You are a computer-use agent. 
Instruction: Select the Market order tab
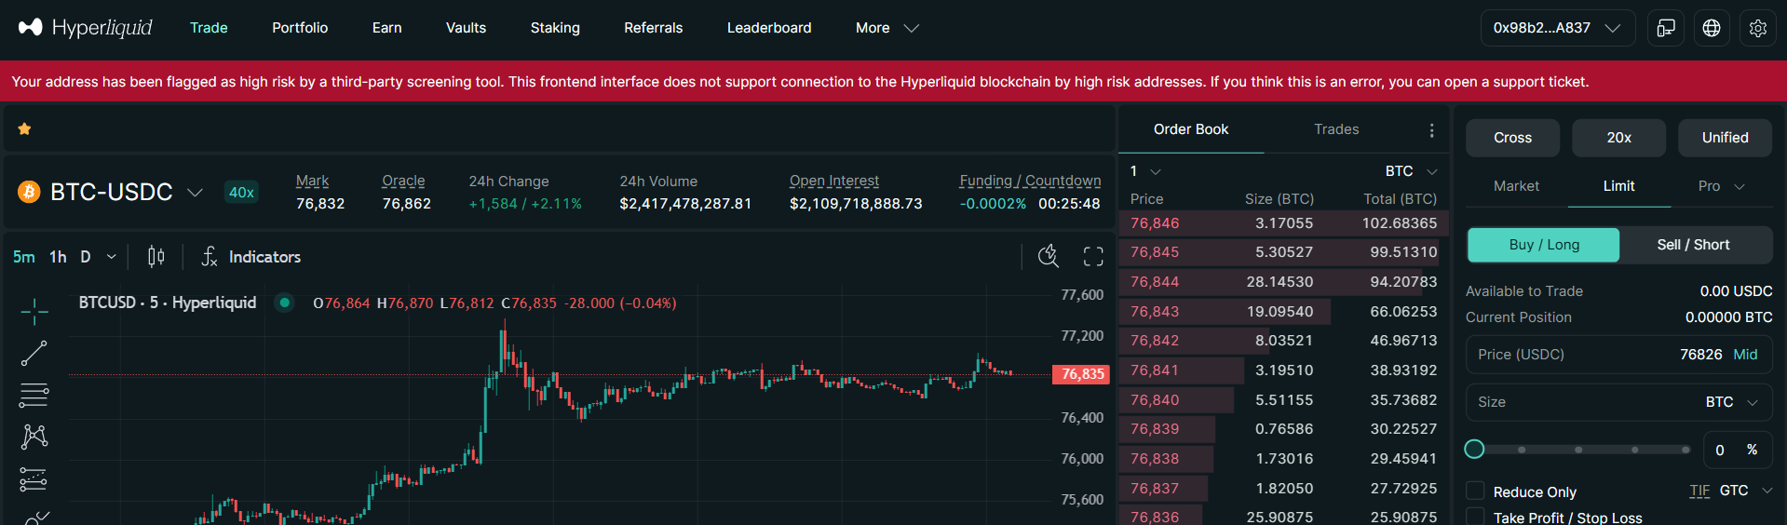[1516, 186]
